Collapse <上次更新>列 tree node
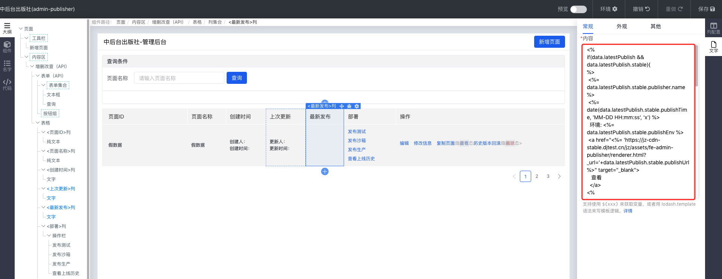 [43, 188]
